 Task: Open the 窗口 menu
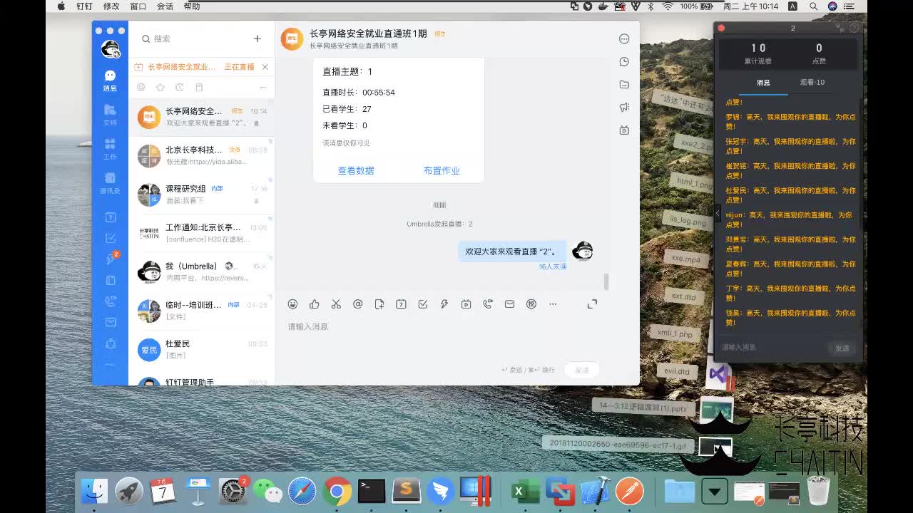coord(138,6)
